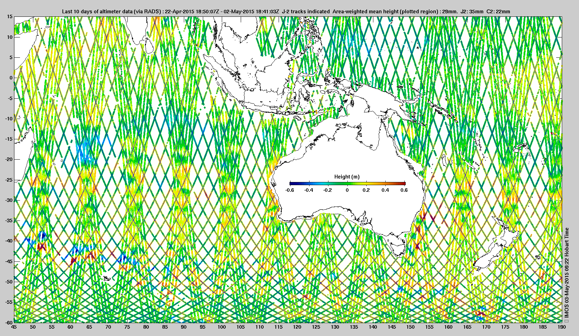Click longitude axis label 105
The width and height of the screenshot is (579, 336).
240,327
